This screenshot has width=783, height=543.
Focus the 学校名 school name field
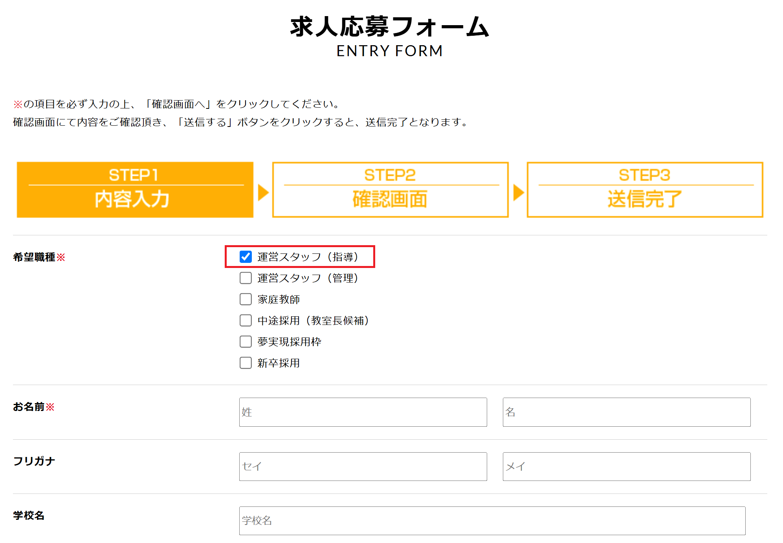[492, 521]
